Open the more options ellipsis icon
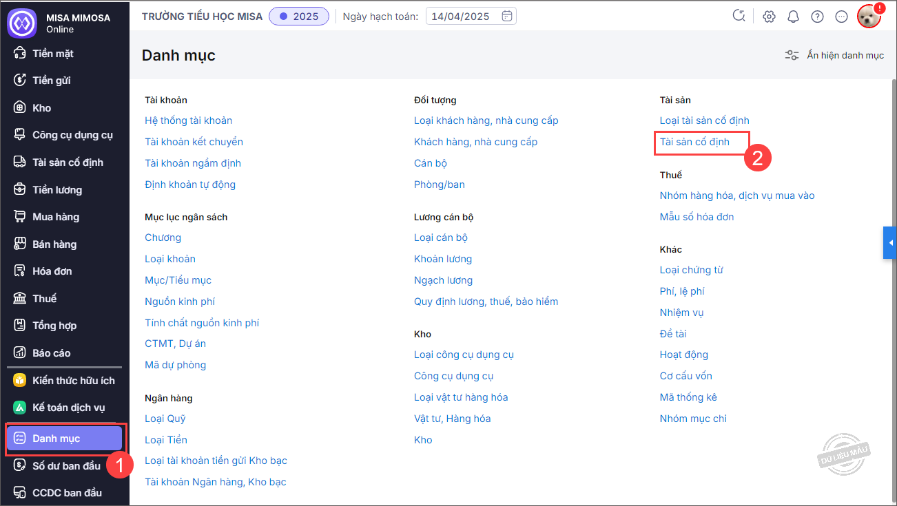 point(841,17)
